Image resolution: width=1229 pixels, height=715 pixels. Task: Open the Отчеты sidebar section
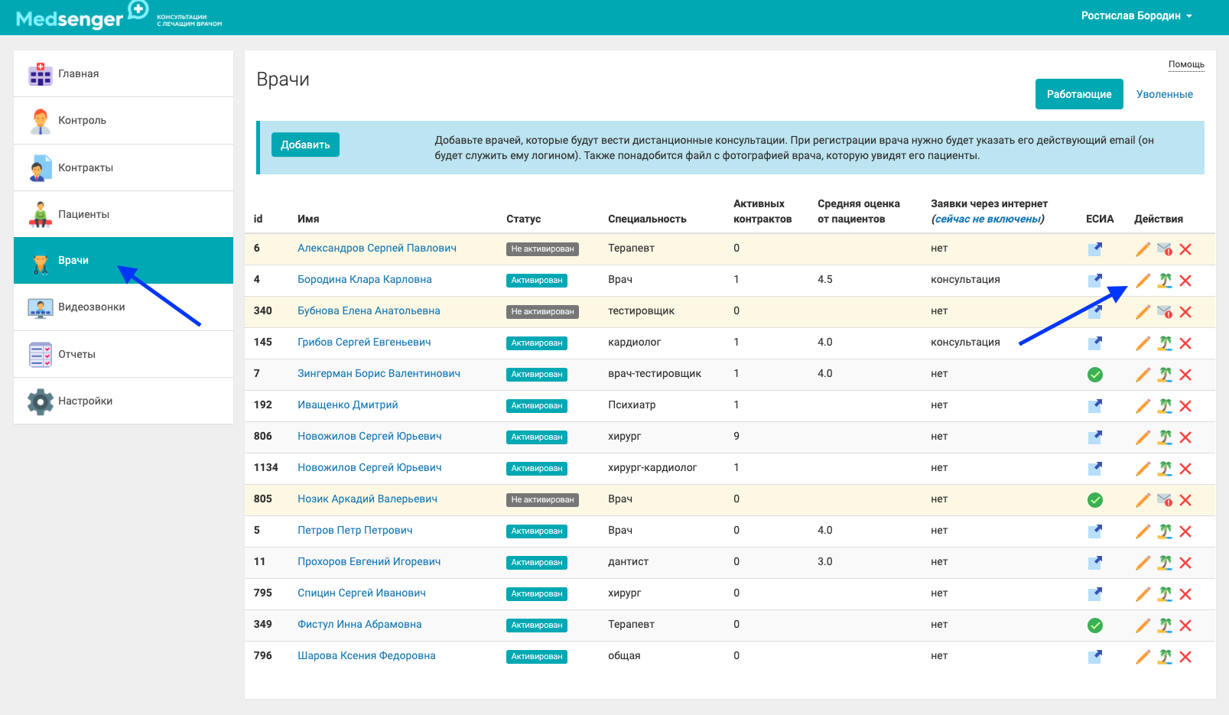(76, 354)
